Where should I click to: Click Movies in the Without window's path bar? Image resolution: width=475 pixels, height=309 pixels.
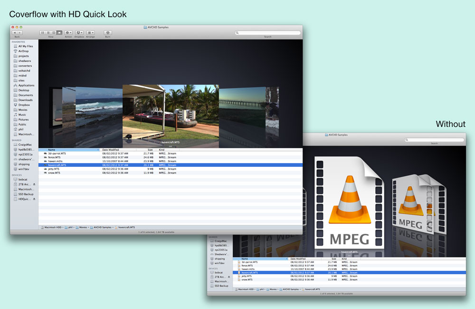(271, 290)
